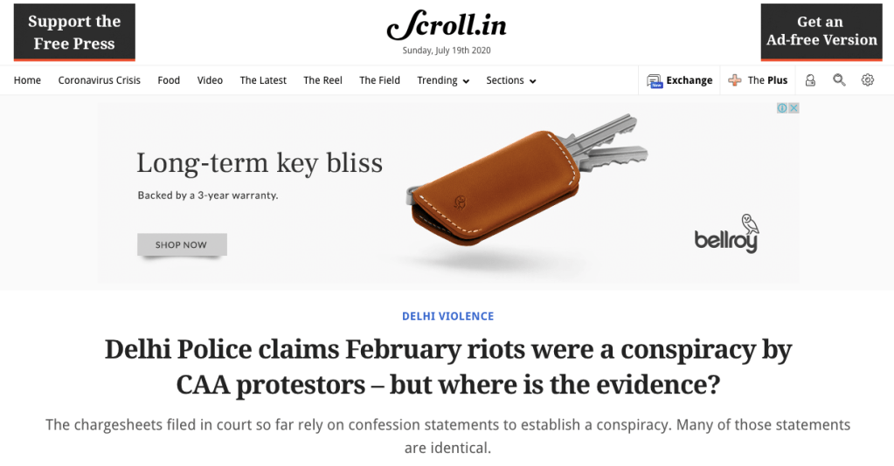
Task: Open the Delhi Violence category link
Action: click(447, 316)
